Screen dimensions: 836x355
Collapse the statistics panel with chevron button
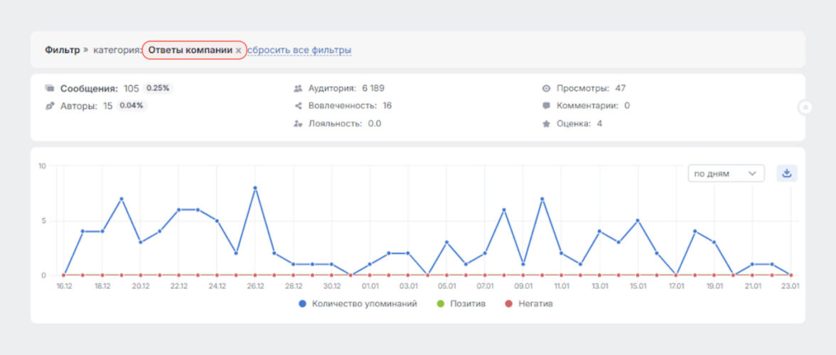[805, 108]
